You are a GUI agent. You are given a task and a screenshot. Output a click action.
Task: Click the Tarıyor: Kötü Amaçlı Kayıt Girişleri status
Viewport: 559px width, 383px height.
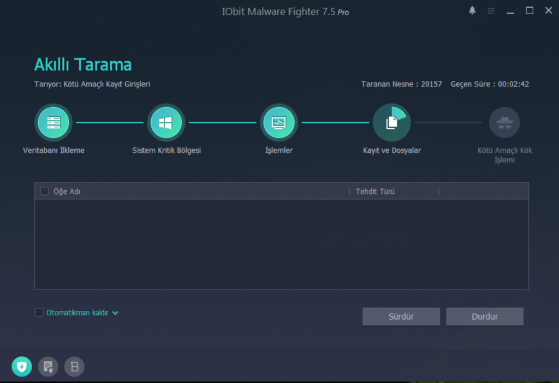[92, 84]
